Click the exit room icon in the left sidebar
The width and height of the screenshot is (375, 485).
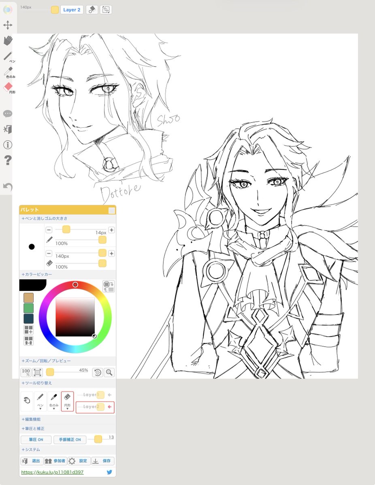(8, 129)
